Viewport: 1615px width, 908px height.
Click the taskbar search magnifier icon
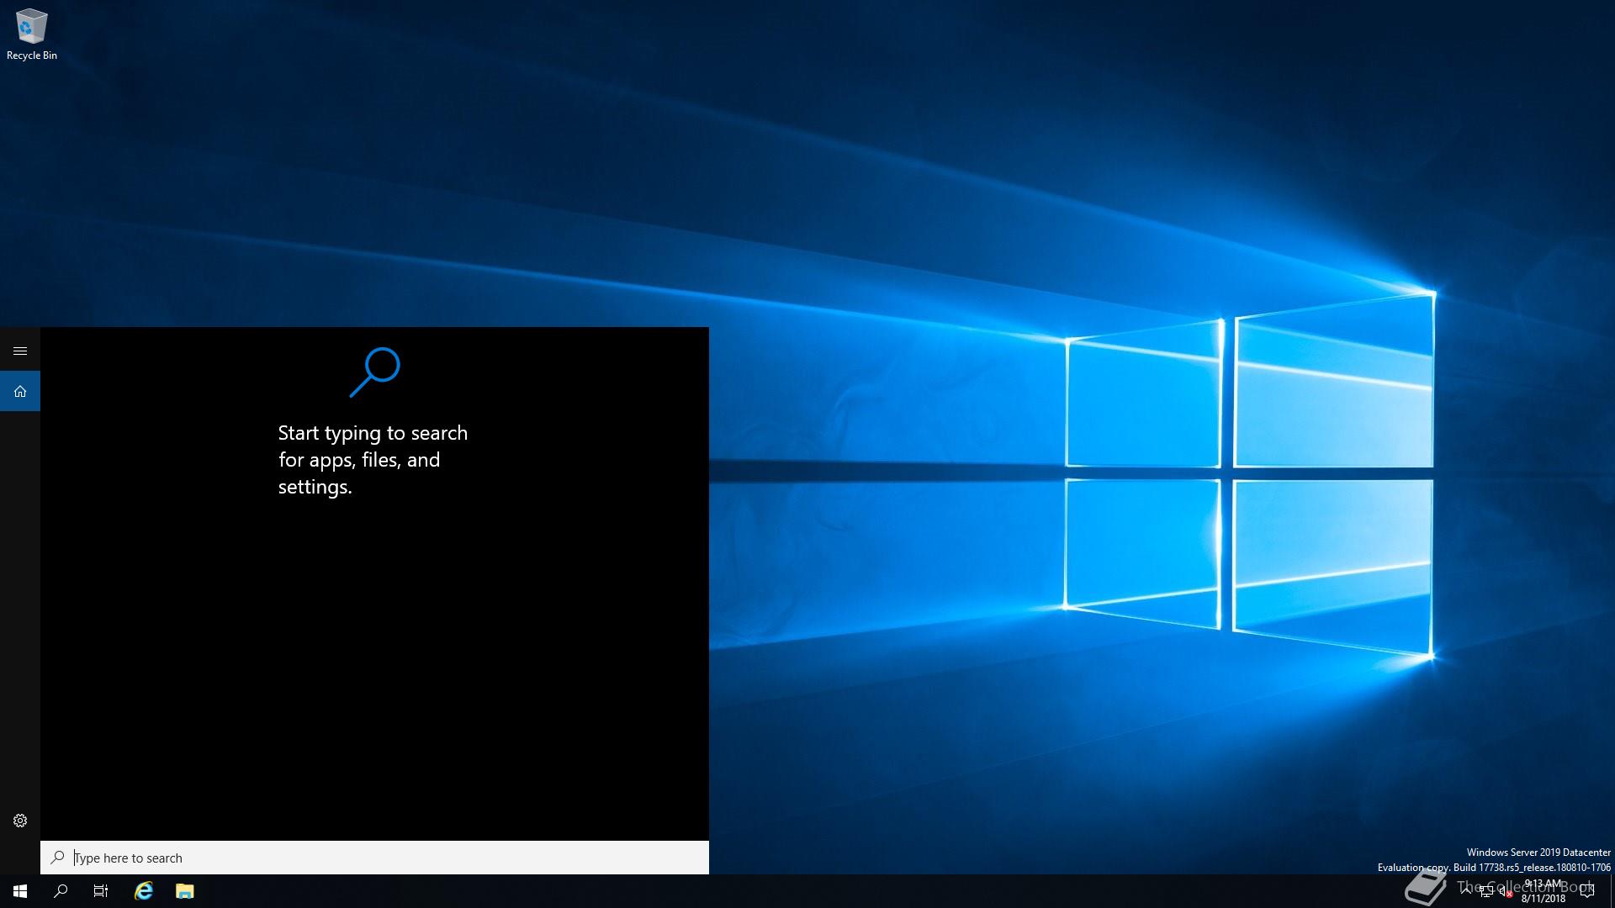(x=61, y=891)
